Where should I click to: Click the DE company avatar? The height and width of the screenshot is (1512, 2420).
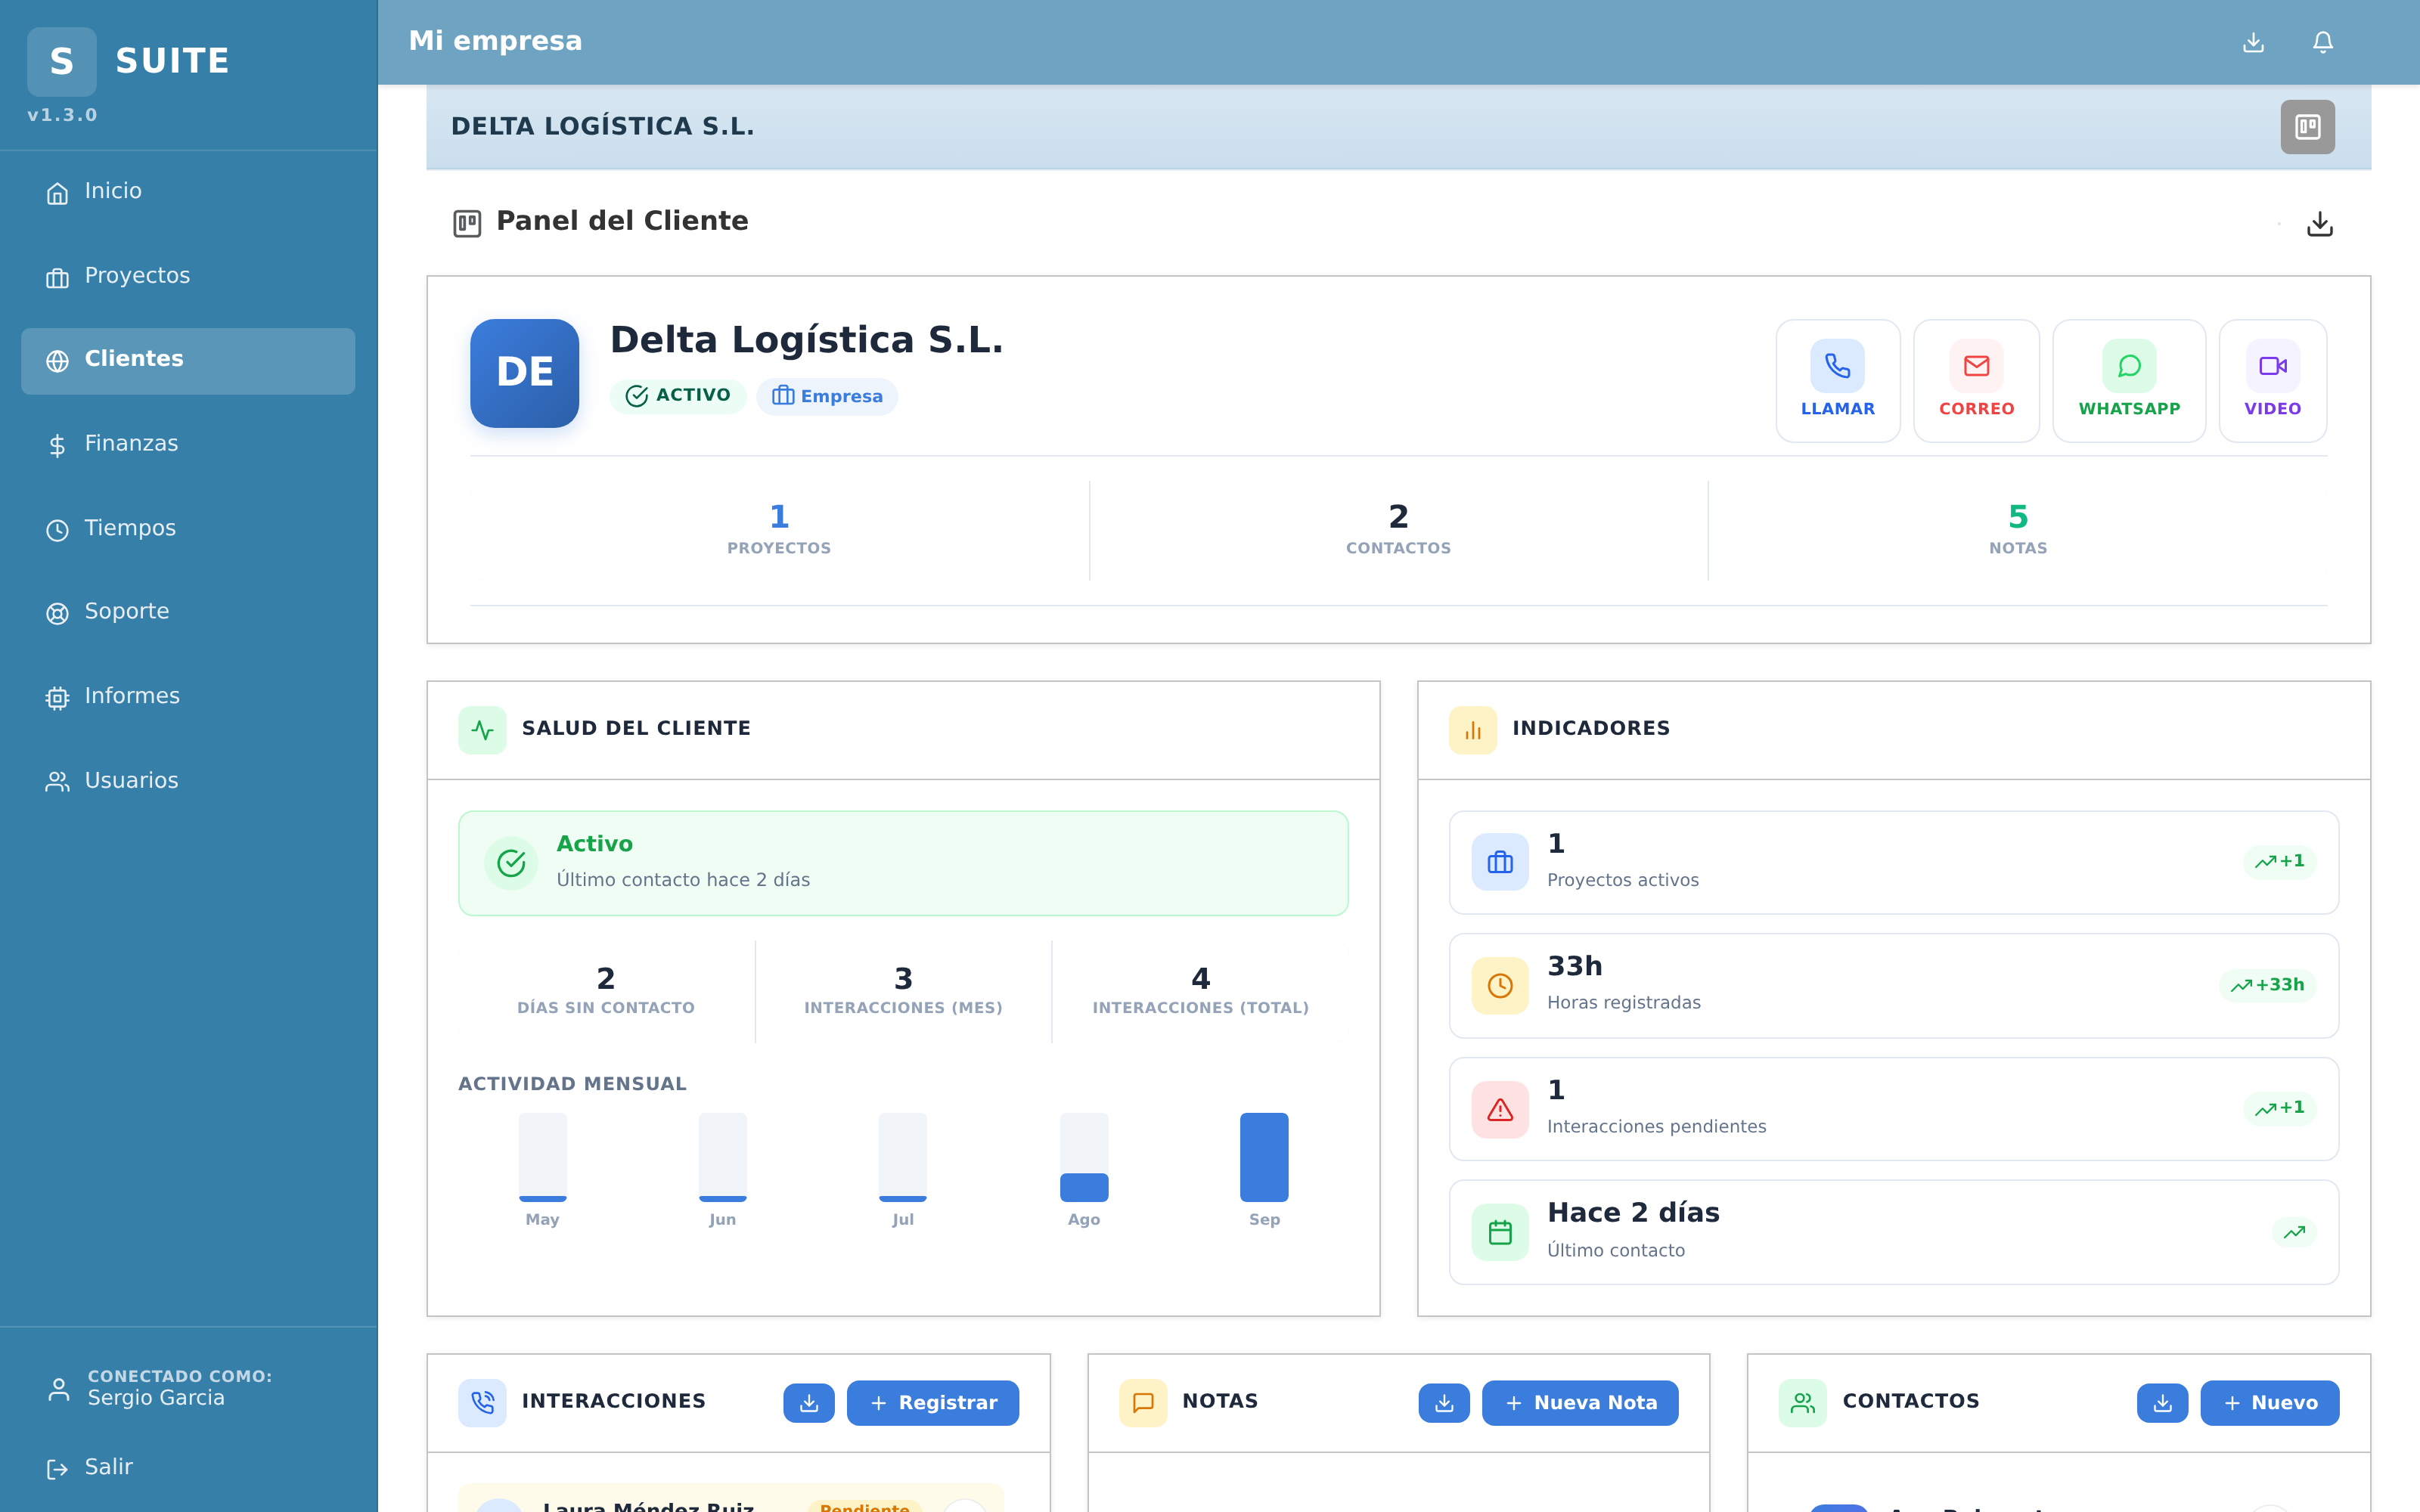[525, 373]
